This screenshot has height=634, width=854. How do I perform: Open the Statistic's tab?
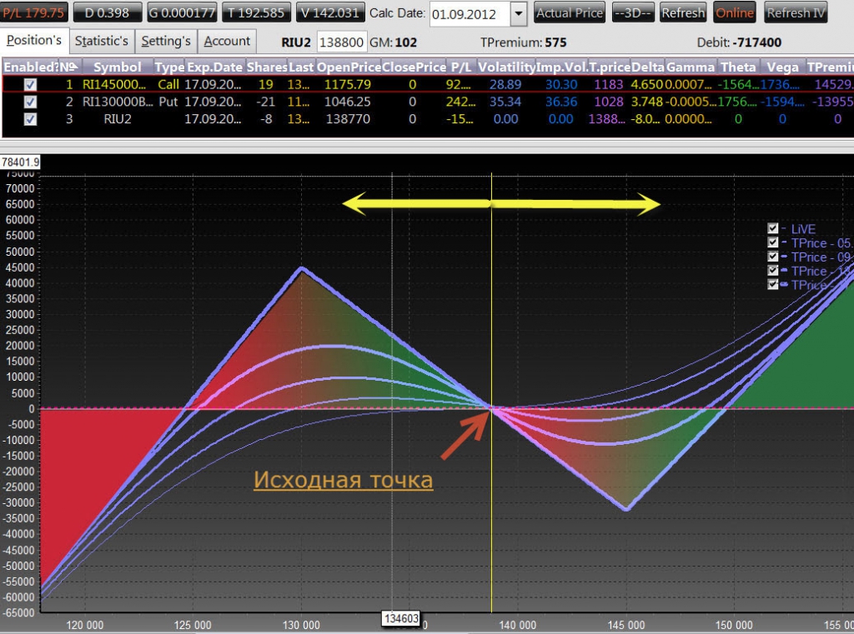101,41
